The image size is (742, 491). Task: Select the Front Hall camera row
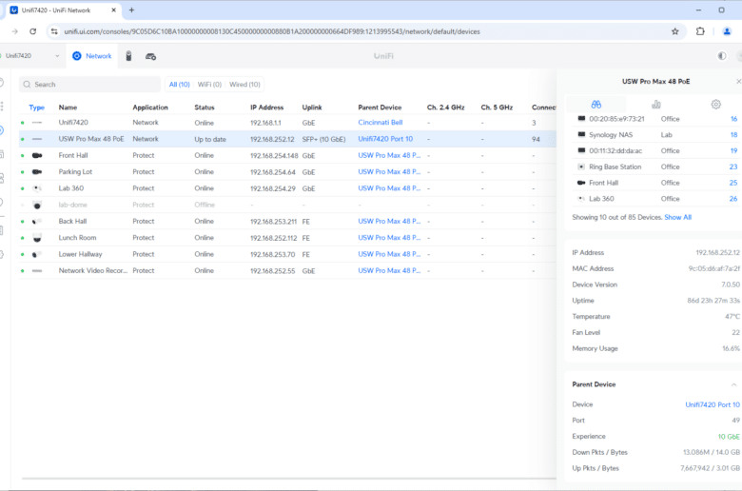tap(287, 155)
